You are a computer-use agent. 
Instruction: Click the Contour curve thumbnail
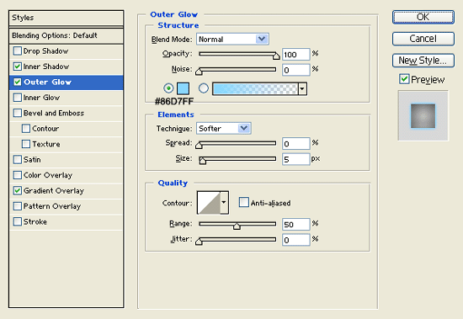tap(209, 203)
